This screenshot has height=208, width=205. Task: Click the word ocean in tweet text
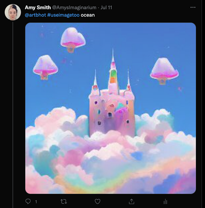(88, 15)
